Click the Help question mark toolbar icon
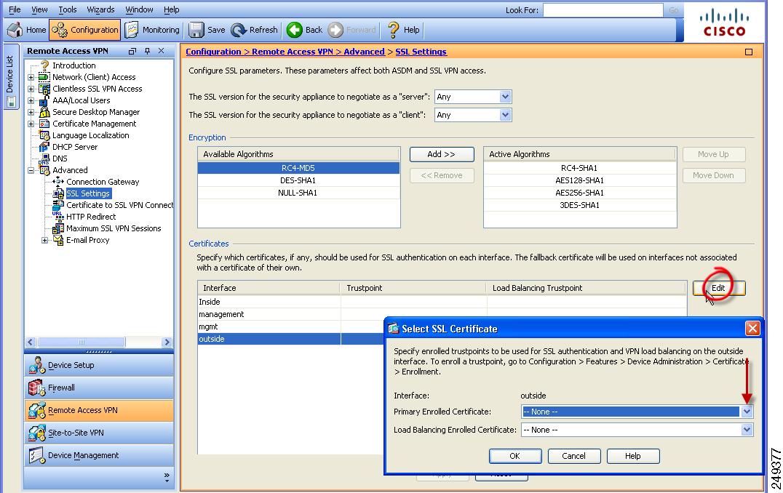Screen dimensions: 783x493 click(x=394, y=30)
